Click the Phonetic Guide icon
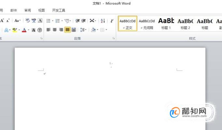Image resolution: width=222 pixels, height=130 pixels. [x=34, y=21]
